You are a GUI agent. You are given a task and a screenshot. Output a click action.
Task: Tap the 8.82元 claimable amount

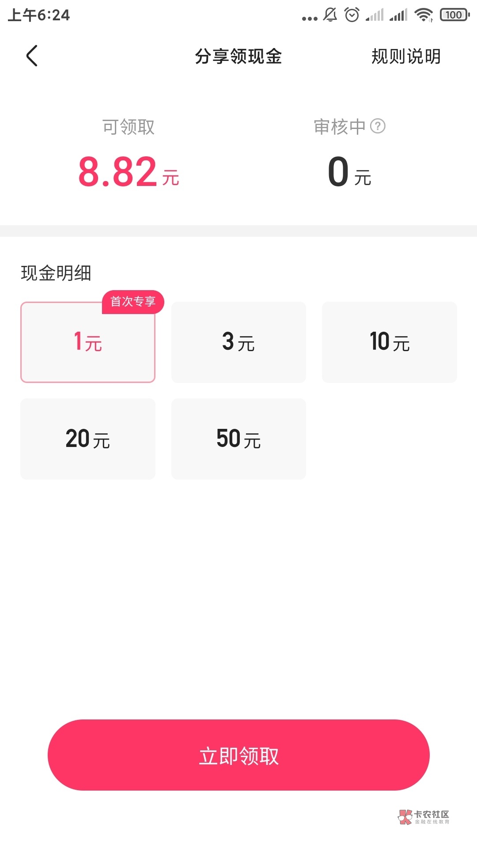129,172
